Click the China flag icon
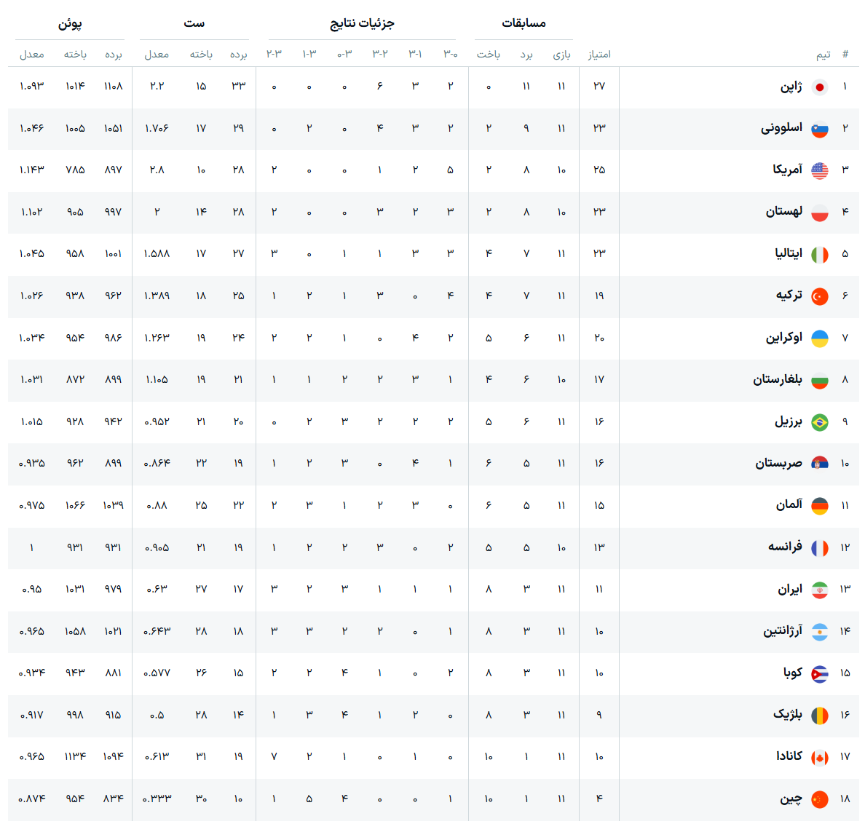This screenshot has height=824, width=865. tap(820, 800)
